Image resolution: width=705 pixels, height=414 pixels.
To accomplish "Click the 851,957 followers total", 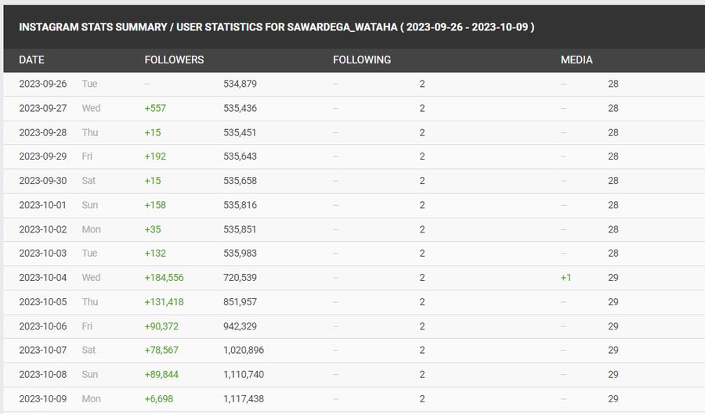I will 240,302.
